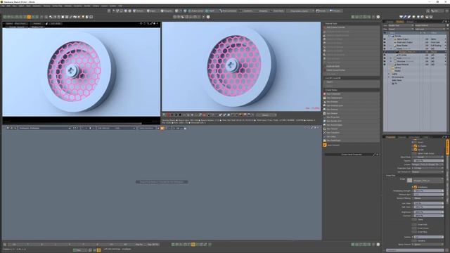
Task: Click the highlighted orange playback icon in timeline
Action: point(193,245)
